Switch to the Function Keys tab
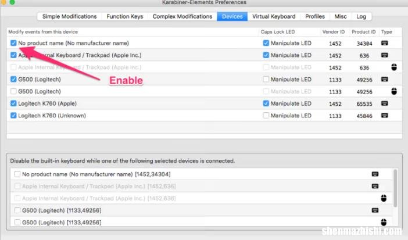This screenshot has width=408, height=240. click(x=124, y=16)
